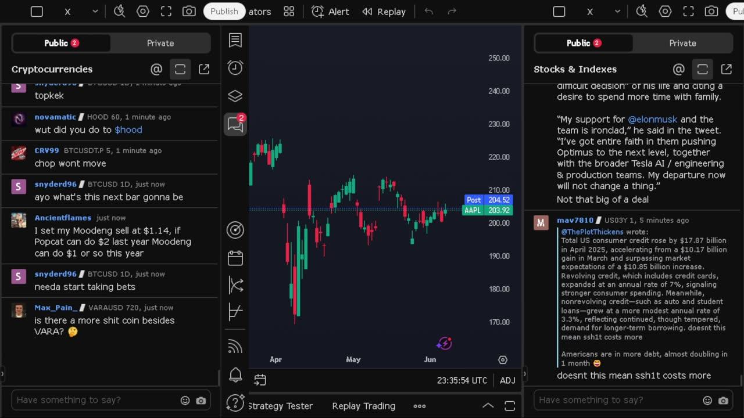Click the Post 204.52 price label
Viewport: 744px width, 418px height.
(x=489, y=200)
